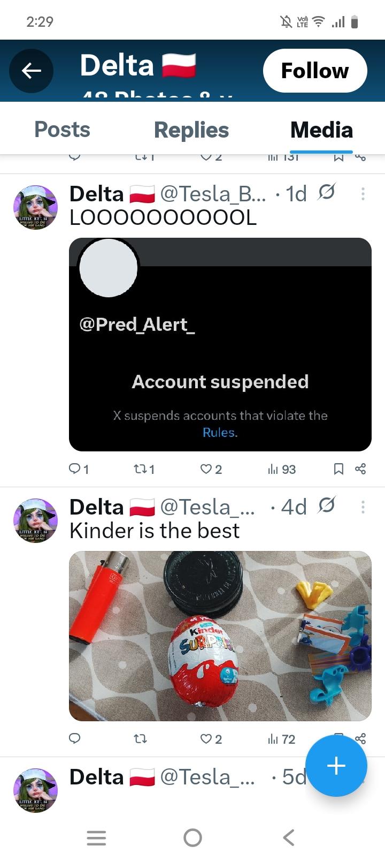Tap the back arrow in header
This screenshot has height=861, width=385.
(31, 71)
